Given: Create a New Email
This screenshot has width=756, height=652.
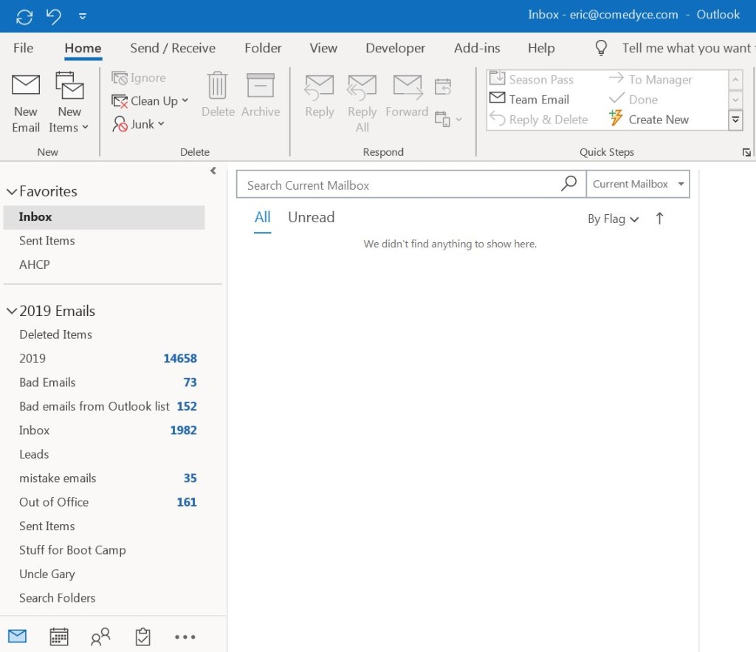Looking at the screenshot, I should pyautogui.click(x=25, y=102).
